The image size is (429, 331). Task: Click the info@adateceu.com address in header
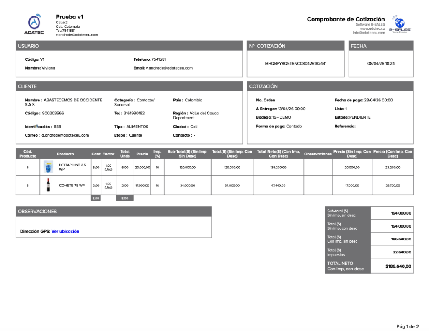point(369,33)
